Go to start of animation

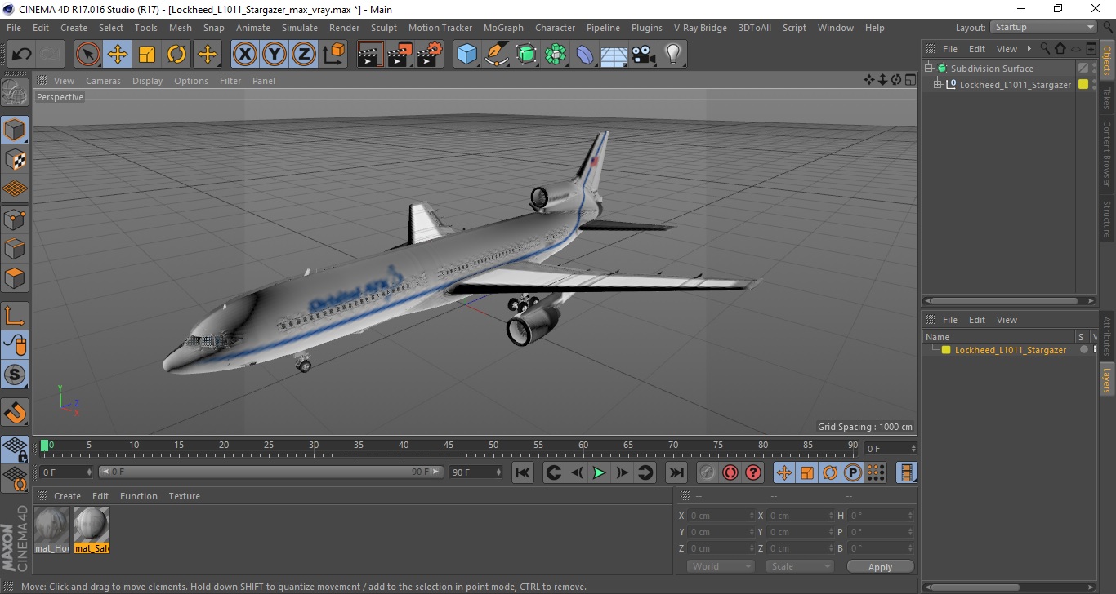523,472
